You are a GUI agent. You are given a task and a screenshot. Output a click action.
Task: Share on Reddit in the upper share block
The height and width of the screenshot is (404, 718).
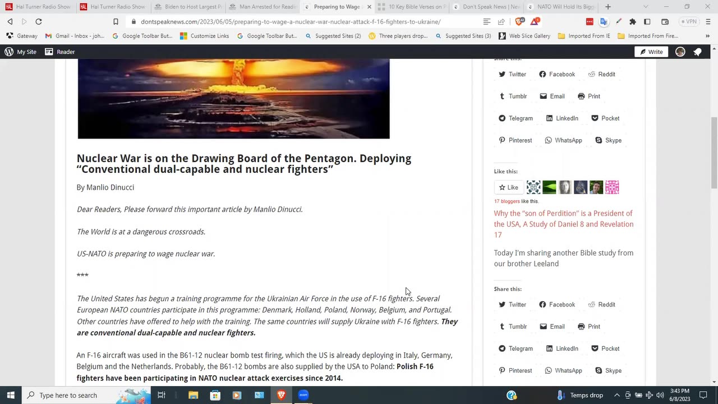601,74
